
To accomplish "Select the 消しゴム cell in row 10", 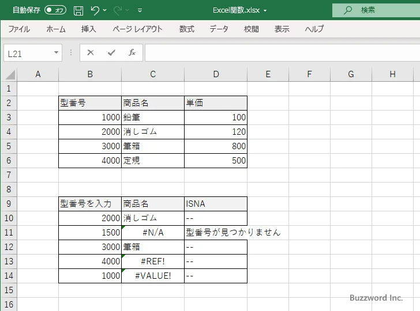I will pyautogui.click(x=153, y=218).
